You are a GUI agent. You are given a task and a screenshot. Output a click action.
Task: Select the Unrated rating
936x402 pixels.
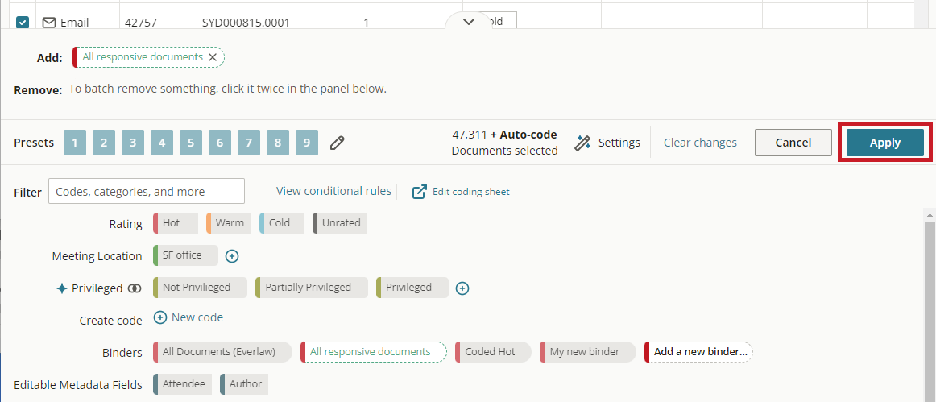coord(340,223)
